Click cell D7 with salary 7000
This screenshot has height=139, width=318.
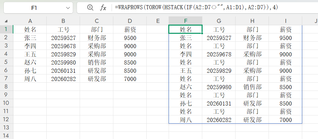(x=130, y=79)
